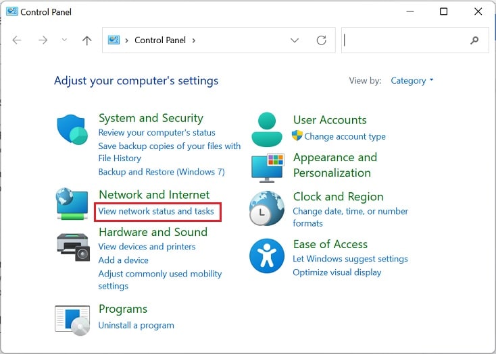Open the Appearance and Personalization monitor icon
Image resolution: width=496 pixels, height=354 pixels.
[268, 167]
